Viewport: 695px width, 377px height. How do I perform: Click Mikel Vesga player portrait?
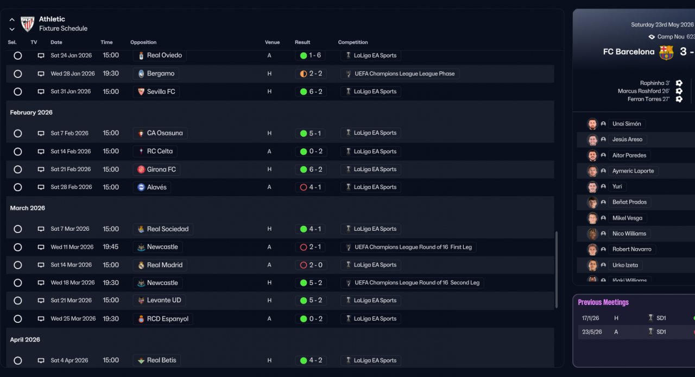(x=592, y=218)
